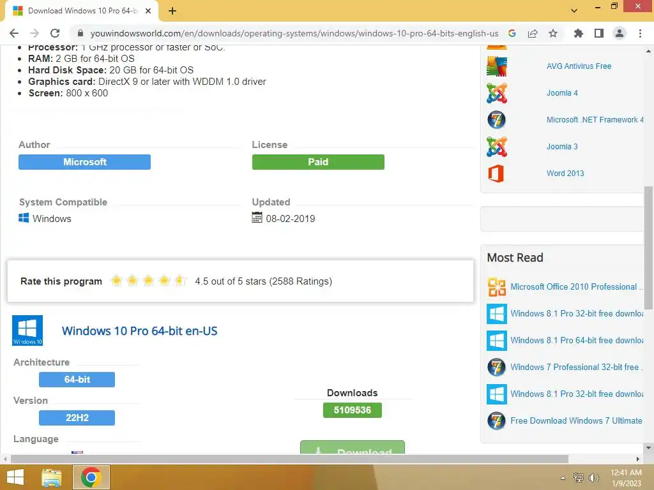Click the vertical scrollbar thumb
Screen dimensions: 654x490
click(649, 248)
